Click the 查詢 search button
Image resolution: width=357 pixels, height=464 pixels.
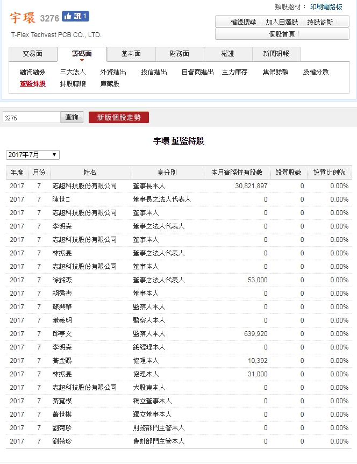click(x=72, y=117)
